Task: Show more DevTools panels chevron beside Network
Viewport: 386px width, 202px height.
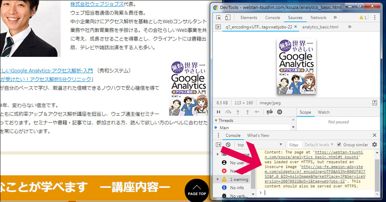Action: (x=335, y=18)
